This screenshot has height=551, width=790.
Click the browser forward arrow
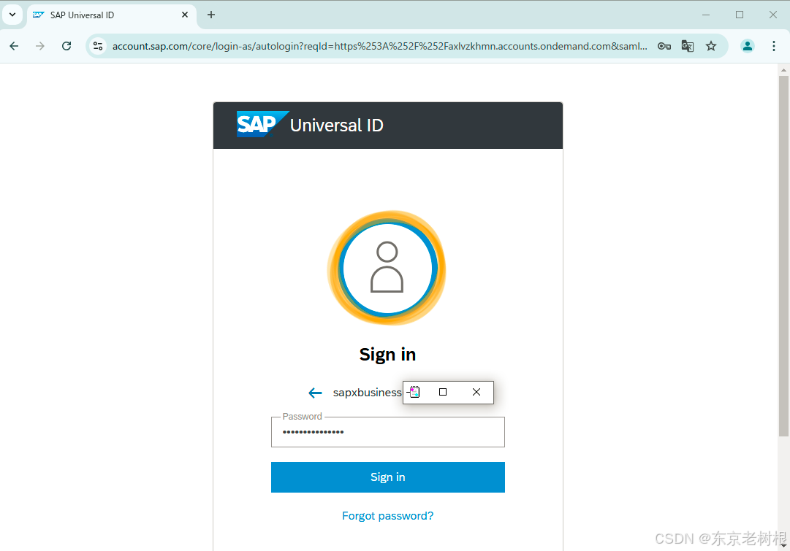pos(40,46)
